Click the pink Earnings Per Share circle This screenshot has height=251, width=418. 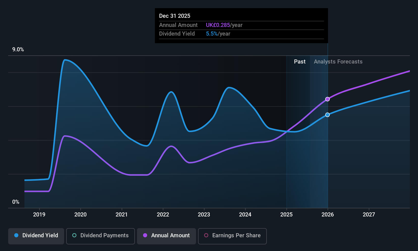[x=206, y=235]
